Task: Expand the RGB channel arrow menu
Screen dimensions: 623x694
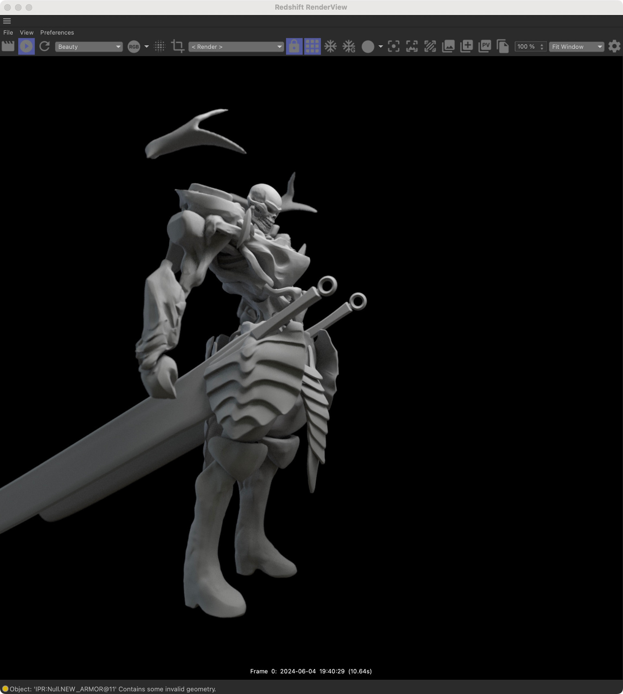Action: [x=147, y=46]
